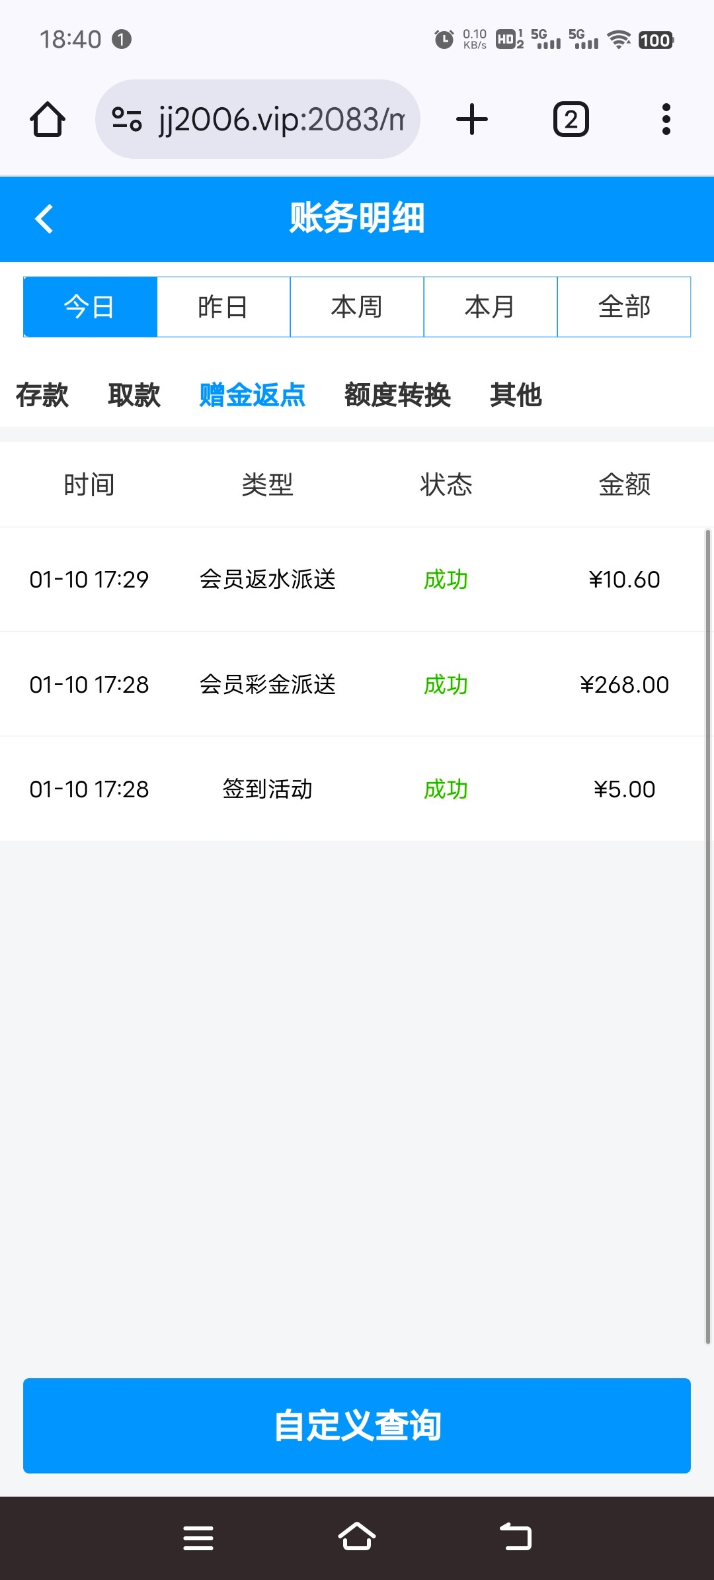The height and width of the screenshot is (1580, 714).
Task: Open the tab switcher showing 2
Action: pos(571,120)
